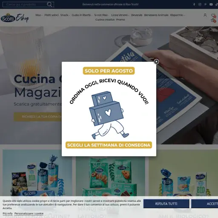
Task: Expand the Risparmio dropdown menu
Action: [x=177, y=15]
